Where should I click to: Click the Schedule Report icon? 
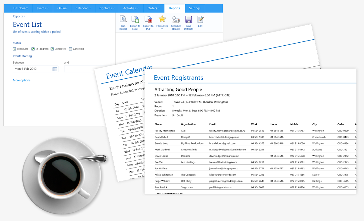point(176,20)
